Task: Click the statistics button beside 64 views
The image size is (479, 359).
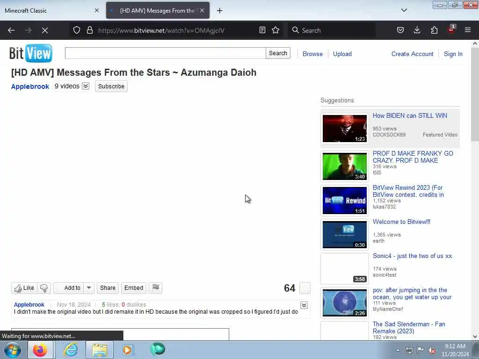Action: pos(305,288)
